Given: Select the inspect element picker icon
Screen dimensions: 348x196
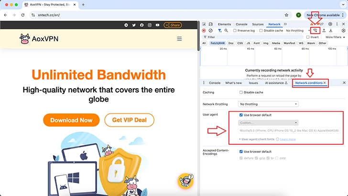Looking at the screenshot, I should point(204,24).
